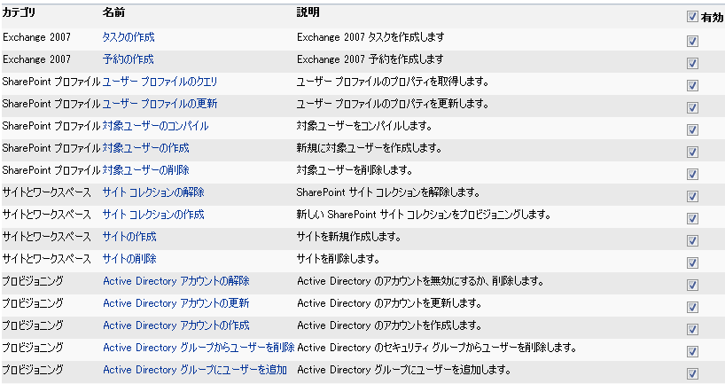Open Active Directory アカウントの解除 link

(x=175, y=281)
